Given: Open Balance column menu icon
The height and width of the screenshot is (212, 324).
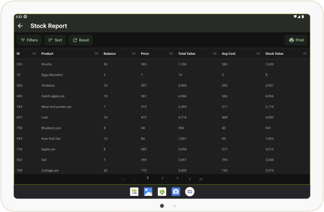Looking at the screenshot, I should (134, 53).
